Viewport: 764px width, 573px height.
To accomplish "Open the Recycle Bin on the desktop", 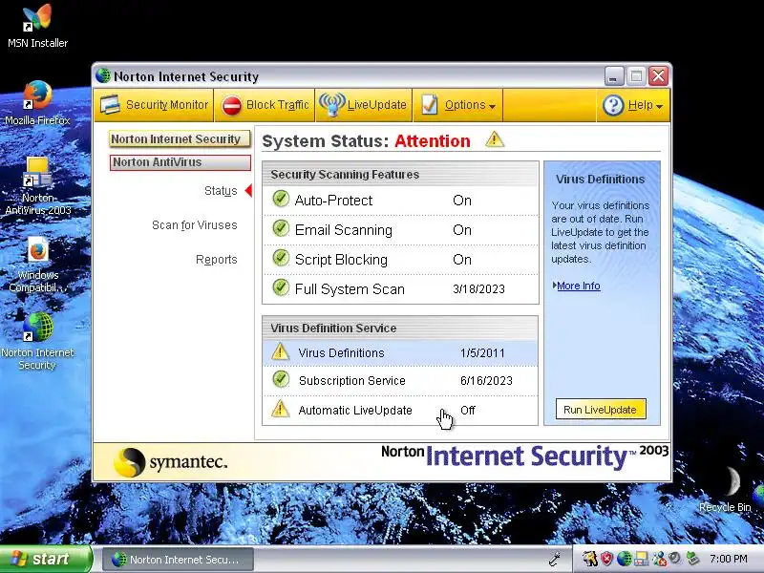I will [725, 490].
